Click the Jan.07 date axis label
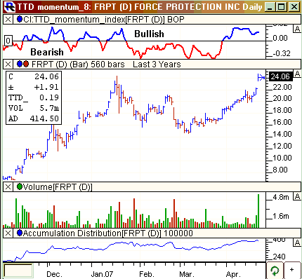Screen dimensions: 302x279 pyautogui.click(x=102, y=274)
